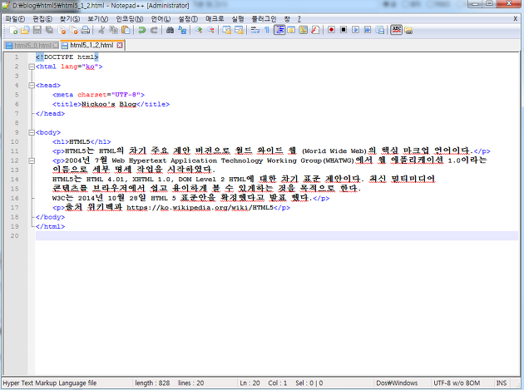Click the Save All icon
The height and width of the screenshot is (390, 524).
(49, 30)
